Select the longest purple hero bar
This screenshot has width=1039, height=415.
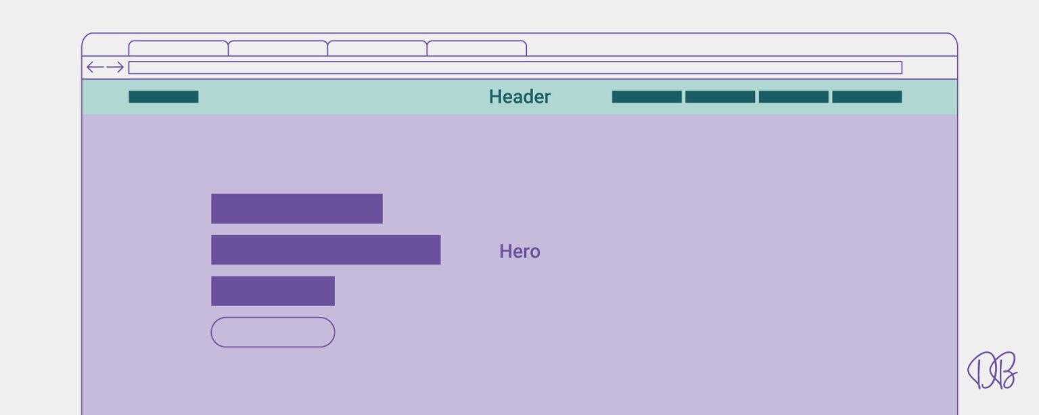(325, 249)
